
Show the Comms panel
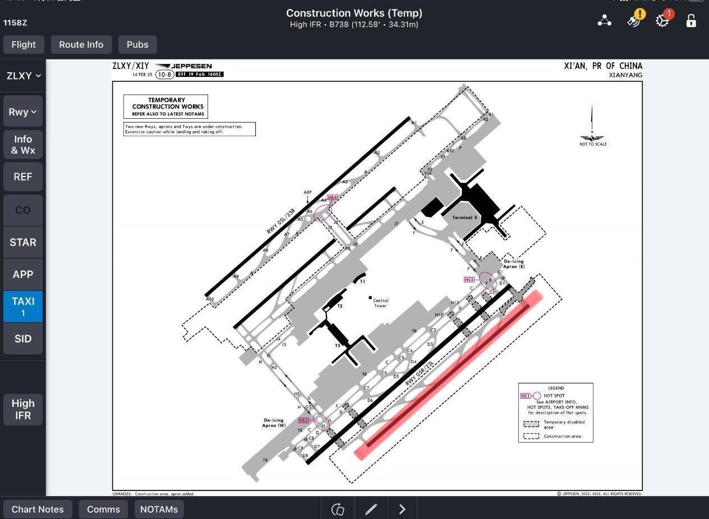[103, 509]
